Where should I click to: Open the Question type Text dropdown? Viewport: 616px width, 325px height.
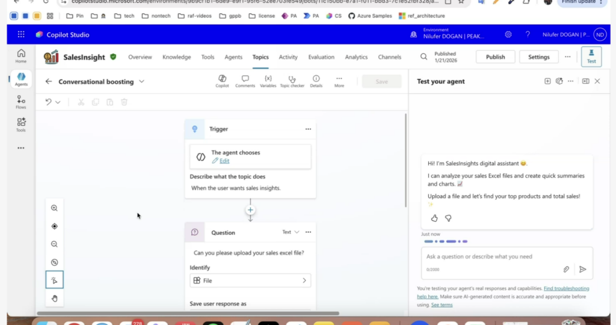tap(291, 232)
